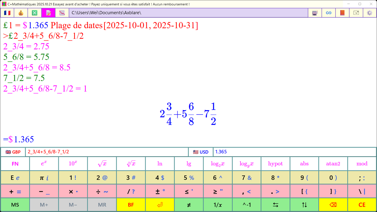
Task: Open the settings gear icon
Action: pyautogui.click(x=369, y=13)
